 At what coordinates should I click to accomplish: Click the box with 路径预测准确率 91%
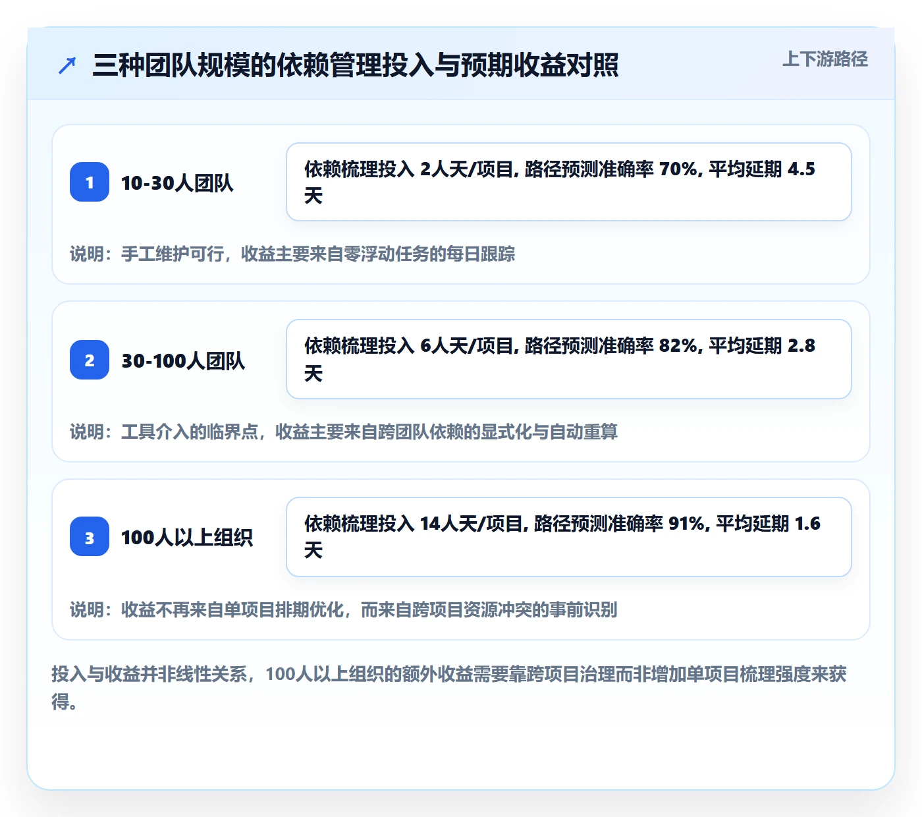pos(569,537)
